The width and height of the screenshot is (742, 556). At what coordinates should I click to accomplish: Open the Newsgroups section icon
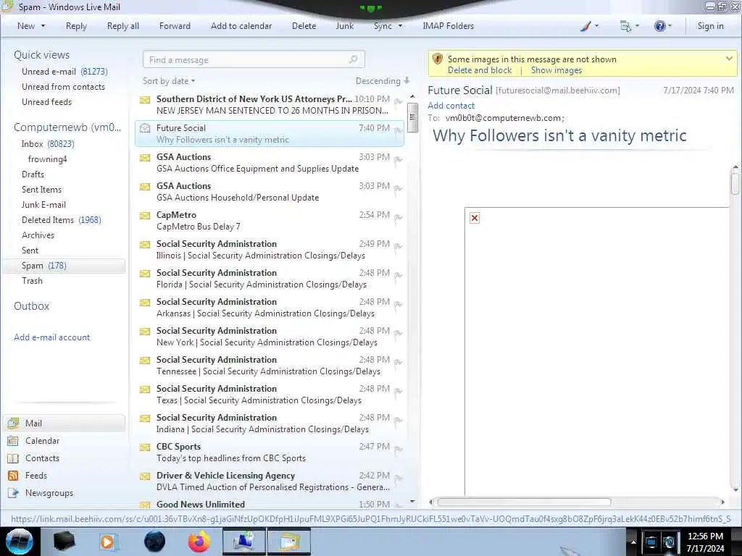coord(13,493)
